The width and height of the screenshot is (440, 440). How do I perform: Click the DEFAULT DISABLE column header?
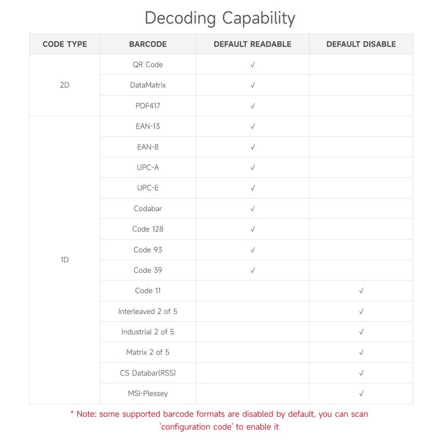tap(361, 44)
